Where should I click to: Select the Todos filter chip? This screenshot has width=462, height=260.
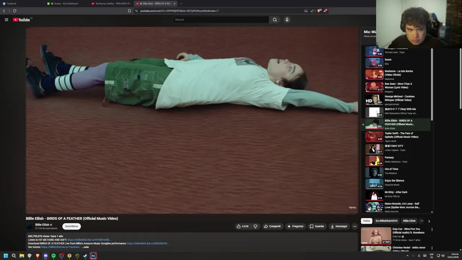(366, 221)
